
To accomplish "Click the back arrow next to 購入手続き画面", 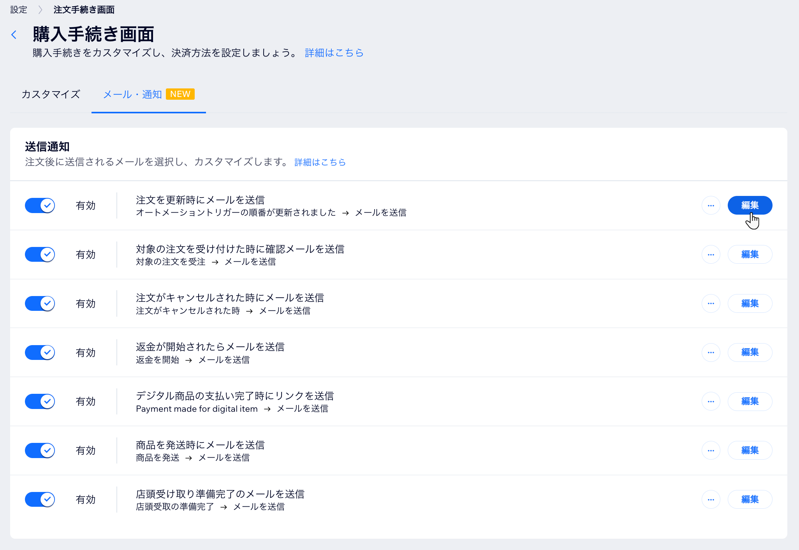I will (x=14, y=35).
